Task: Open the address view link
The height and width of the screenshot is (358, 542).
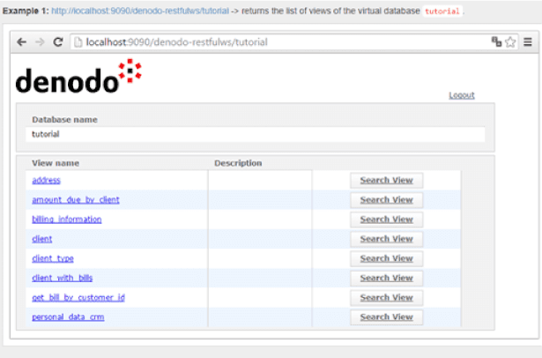Action: (47, 180)
